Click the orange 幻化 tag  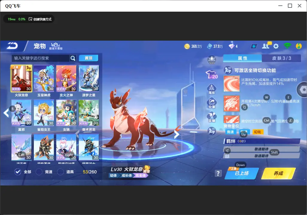(258, 132)
